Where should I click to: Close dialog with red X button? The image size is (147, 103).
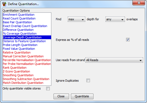[139, 3]
